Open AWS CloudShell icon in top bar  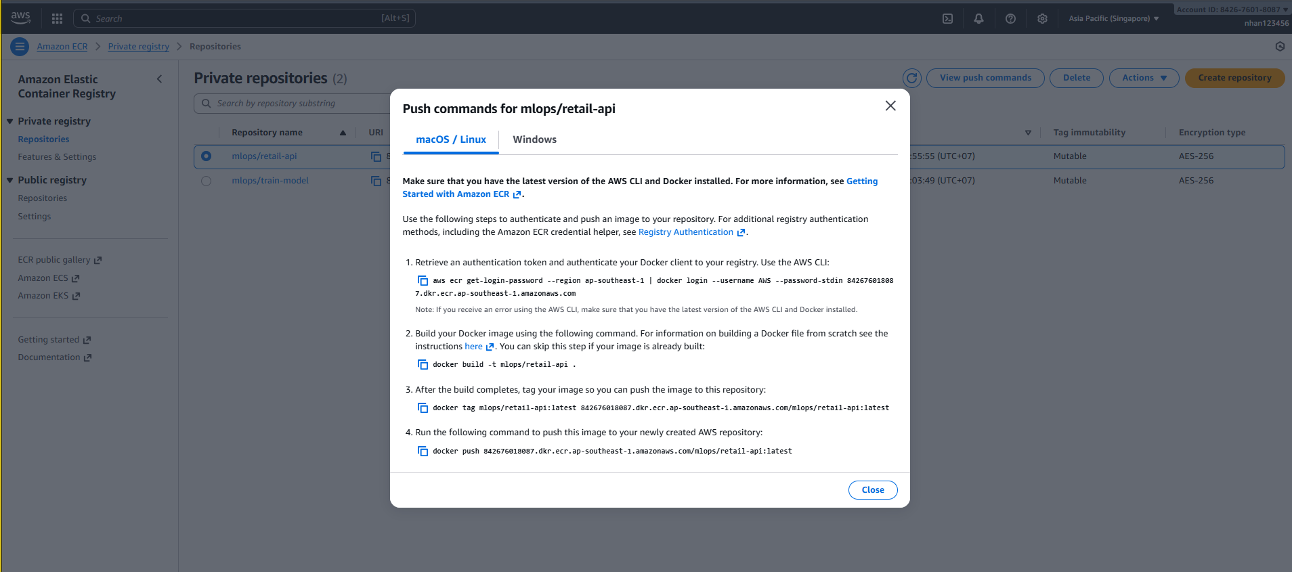(x=947, y=19)
